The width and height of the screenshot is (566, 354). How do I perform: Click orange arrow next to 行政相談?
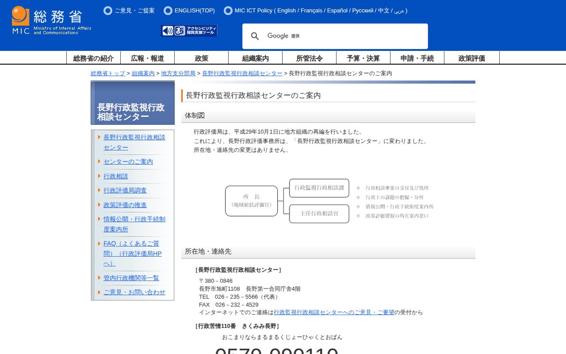click(x=99, y=176)
